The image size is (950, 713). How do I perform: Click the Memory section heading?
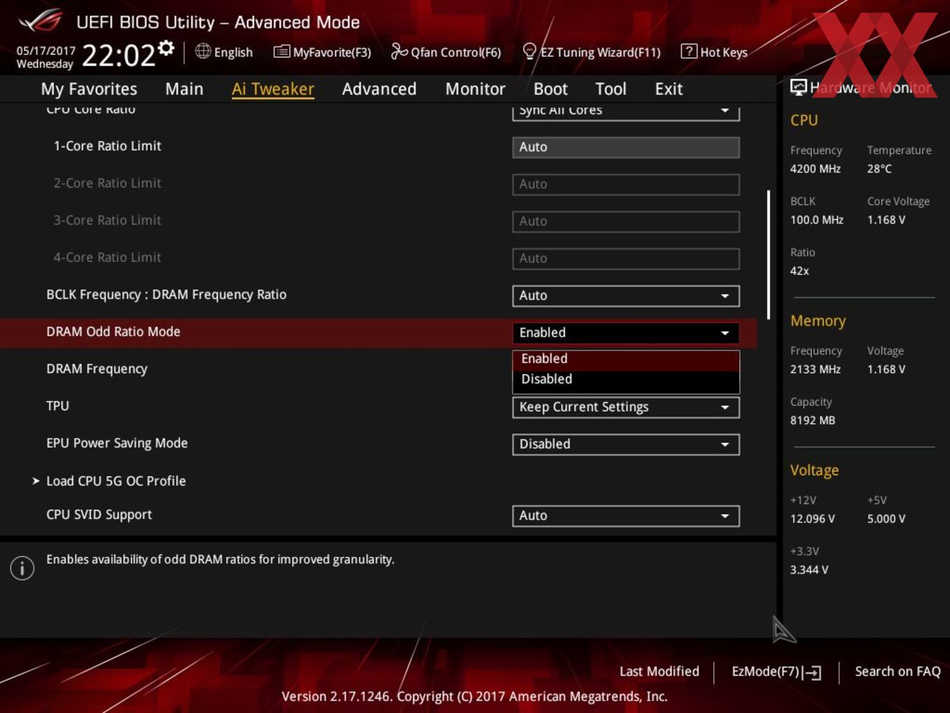[x=818, y=321]
